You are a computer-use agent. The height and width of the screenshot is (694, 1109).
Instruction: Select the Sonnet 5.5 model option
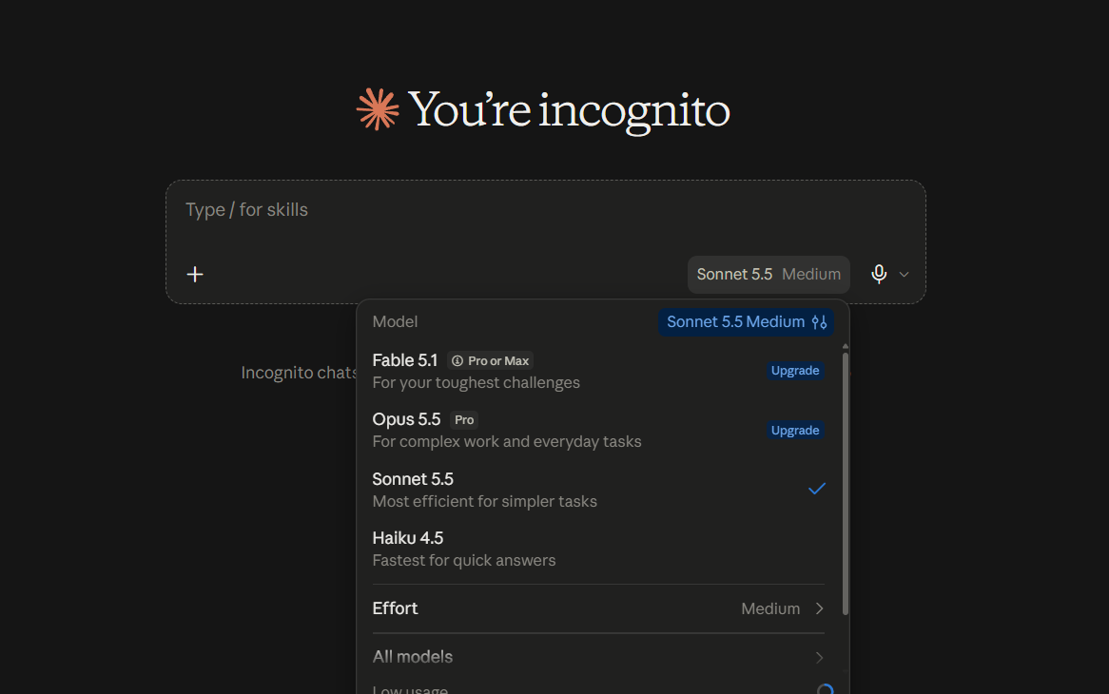coord(598,490)
